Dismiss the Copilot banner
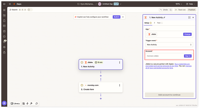 click(123, 17)
